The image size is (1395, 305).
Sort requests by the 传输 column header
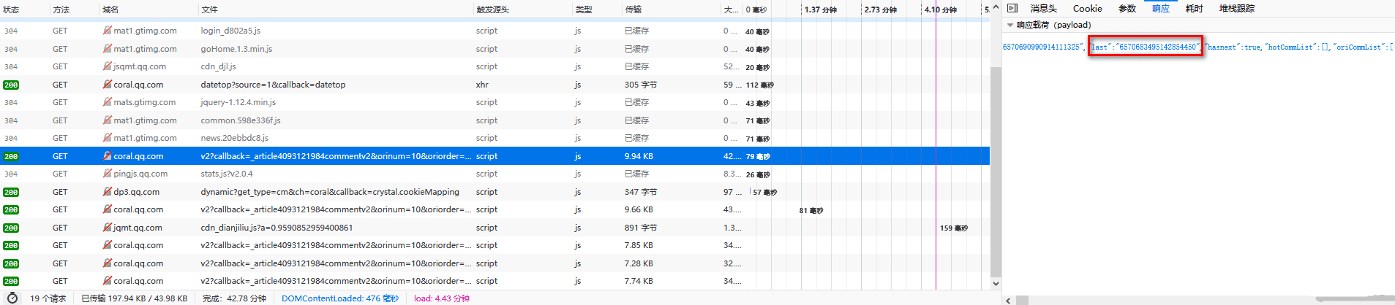tap(672, 9)
